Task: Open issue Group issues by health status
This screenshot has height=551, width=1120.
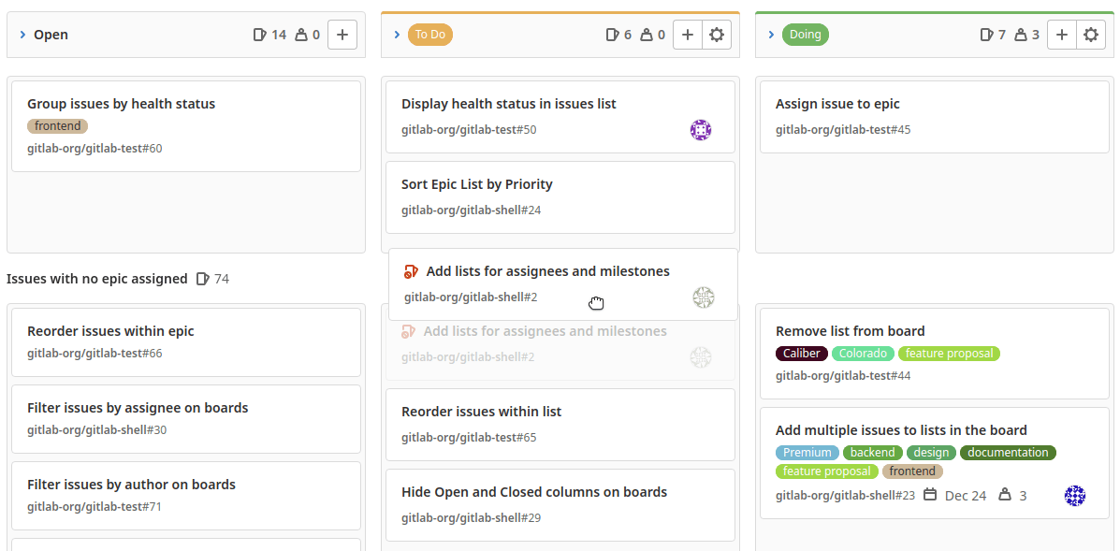Action: click(121, 104)
